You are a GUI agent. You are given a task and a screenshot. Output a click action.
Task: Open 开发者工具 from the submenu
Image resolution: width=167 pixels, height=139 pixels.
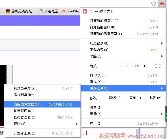[42, 133]
